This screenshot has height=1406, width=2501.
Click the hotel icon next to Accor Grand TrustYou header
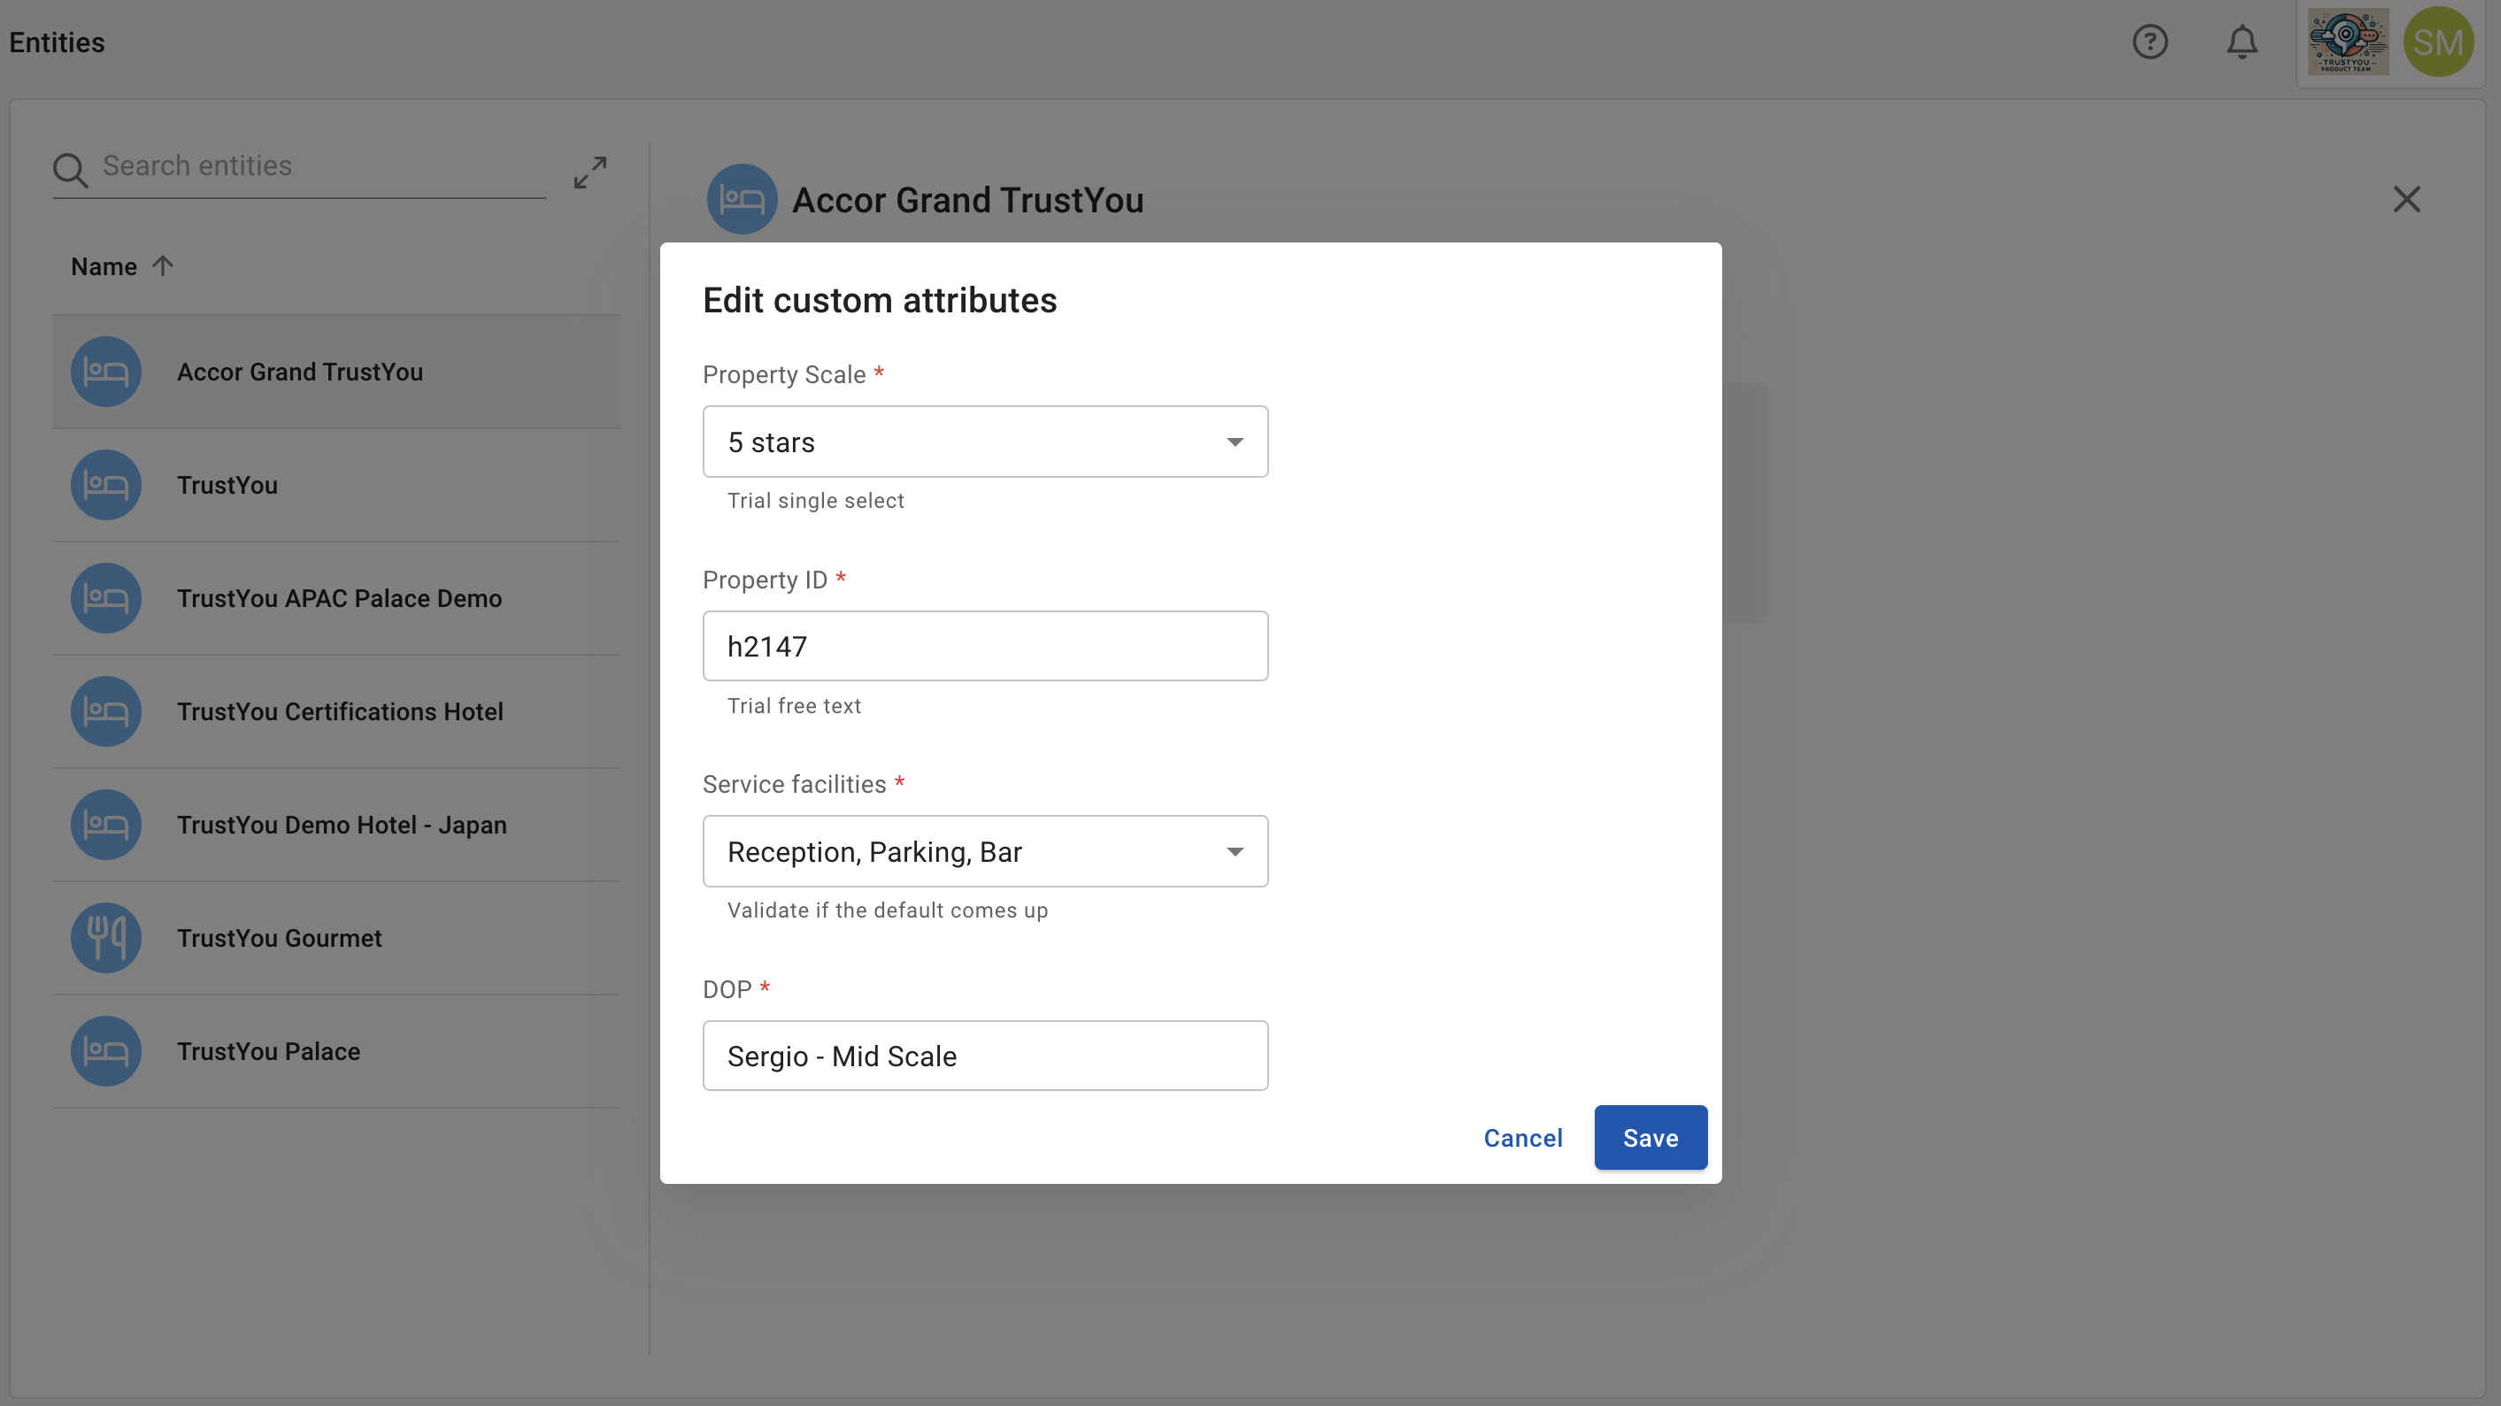point(742,199)
